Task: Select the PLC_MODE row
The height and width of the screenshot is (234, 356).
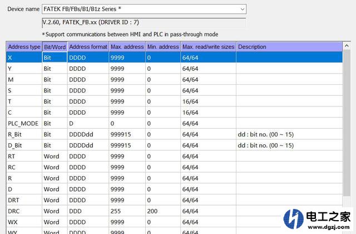Action: click(x=24, y=123)
